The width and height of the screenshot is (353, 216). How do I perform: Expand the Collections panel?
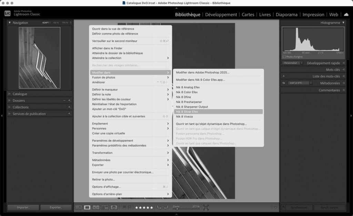(9, 107)
